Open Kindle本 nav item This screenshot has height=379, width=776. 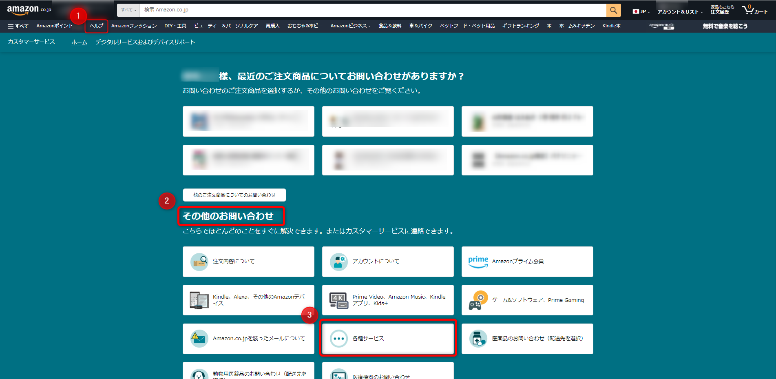611,26
